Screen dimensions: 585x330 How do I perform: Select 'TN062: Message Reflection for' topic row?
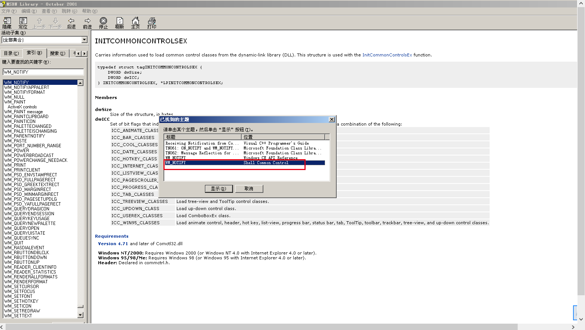(245, 153)
